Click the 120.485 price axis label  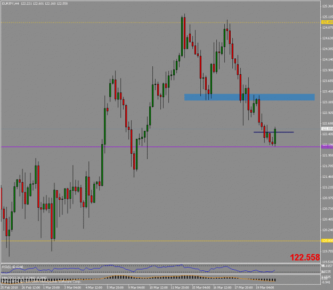coord(327,220)
